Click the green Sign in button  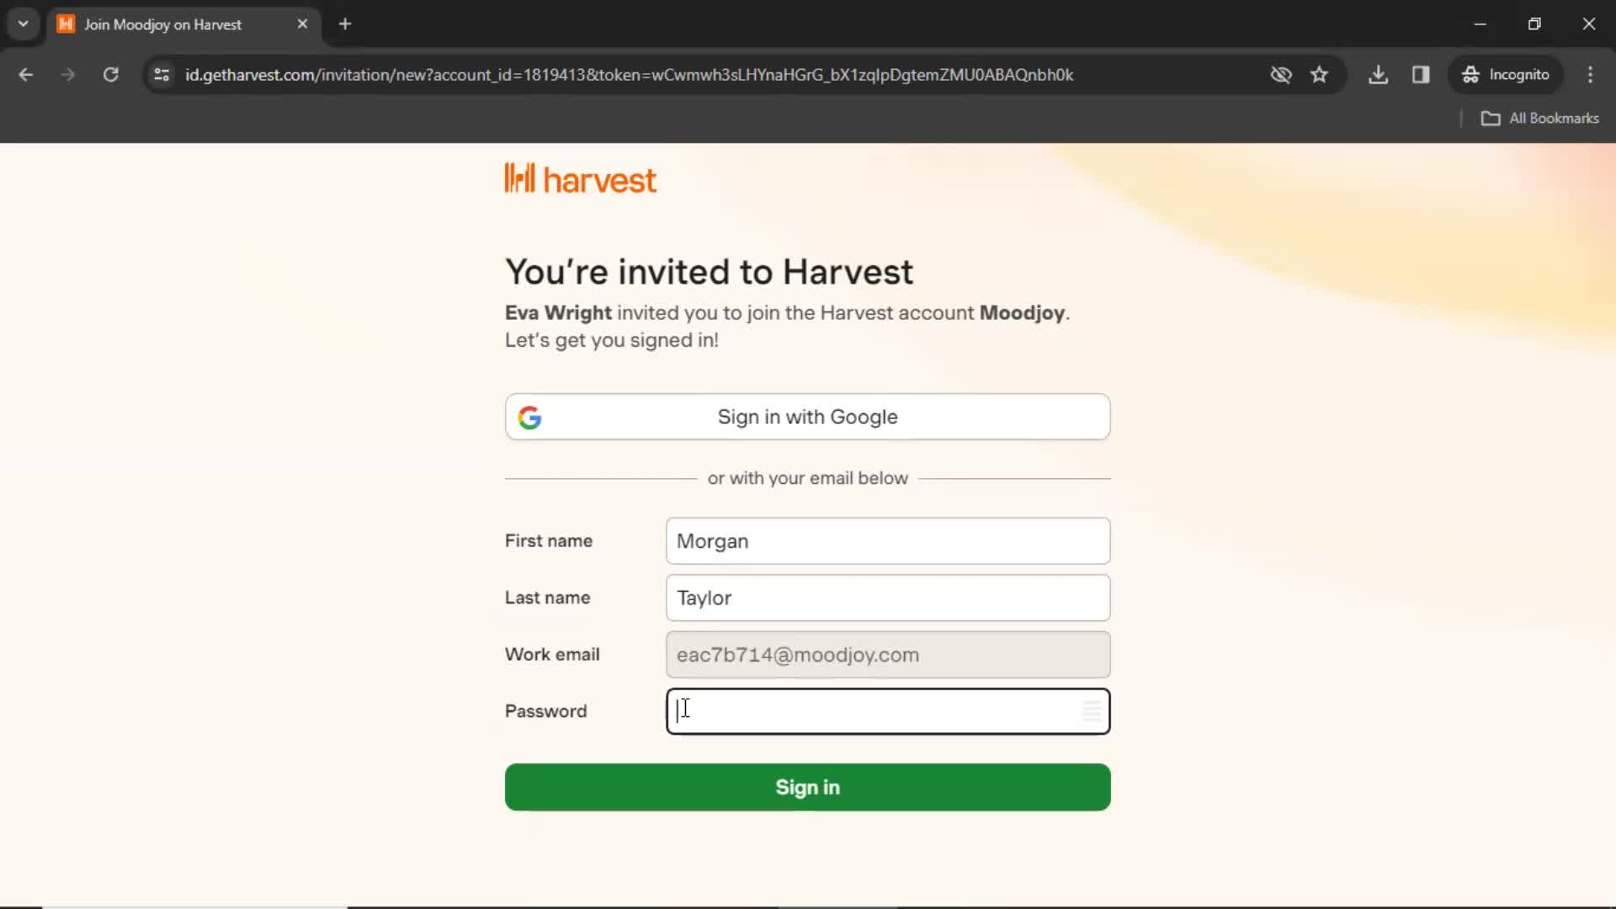tap(807, 787)
